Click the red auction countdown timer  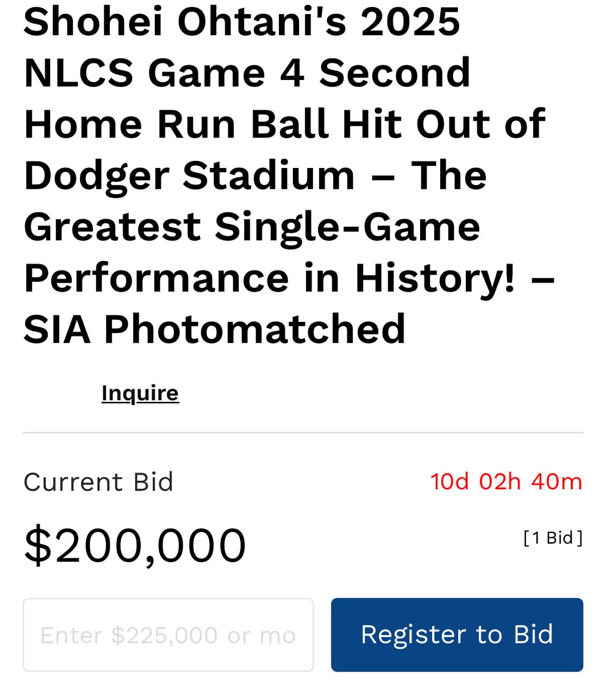point(506,482)
